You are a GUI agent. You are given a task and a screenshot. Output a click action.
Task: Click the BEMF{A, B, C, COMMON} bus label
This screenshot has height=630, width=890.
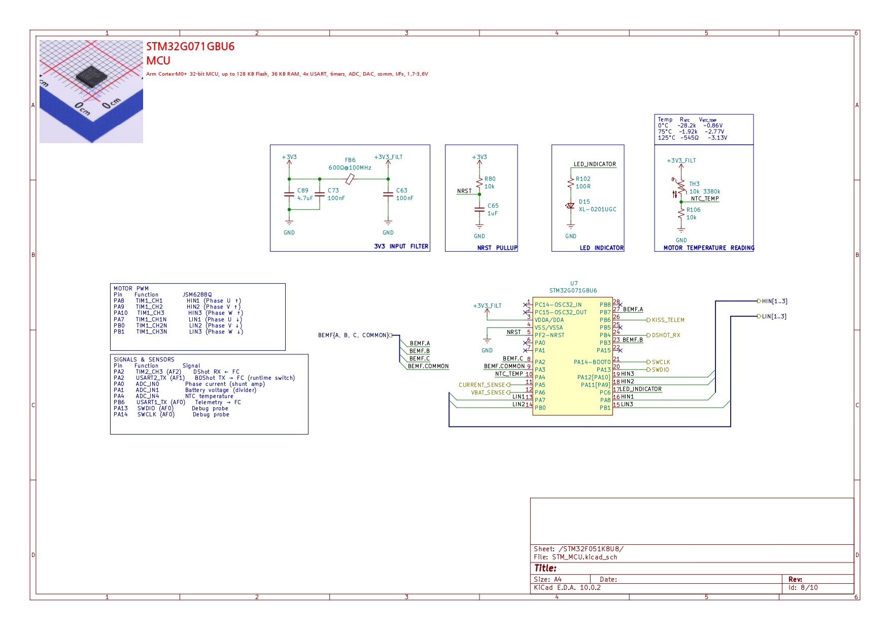coord(355,335)
